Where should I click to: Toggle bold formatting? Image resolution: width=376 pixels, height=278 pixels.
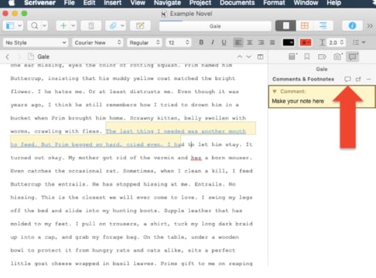point(201,42)
